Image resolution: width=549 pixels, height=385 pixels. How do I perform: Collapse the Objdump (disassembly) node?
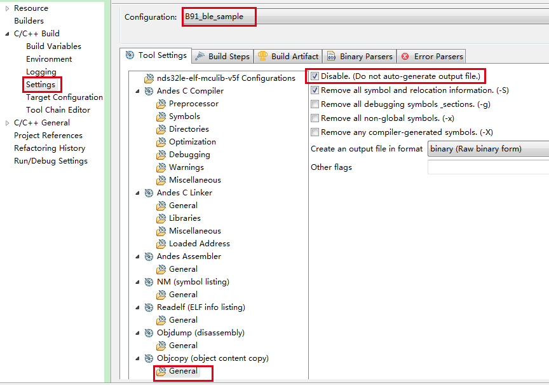tap(138, 333)
